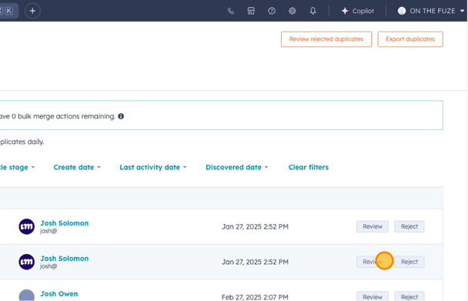
Task: Click Josh Owen avatar
Action: click(x=27, y=296)
